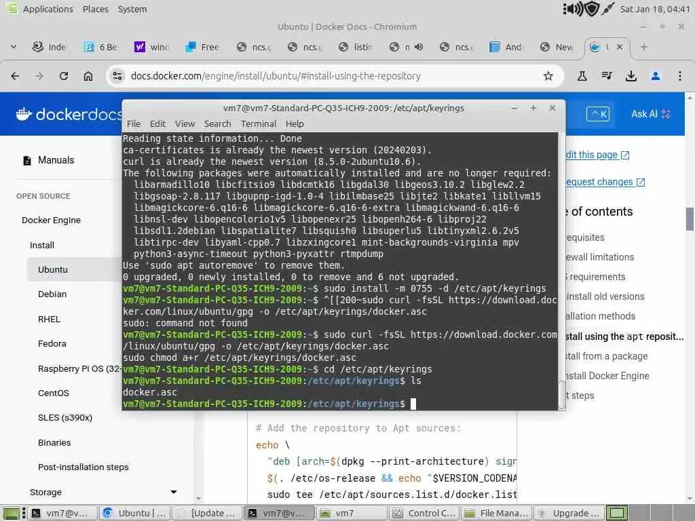Select CentOS install page link

[x=53, y=393]
